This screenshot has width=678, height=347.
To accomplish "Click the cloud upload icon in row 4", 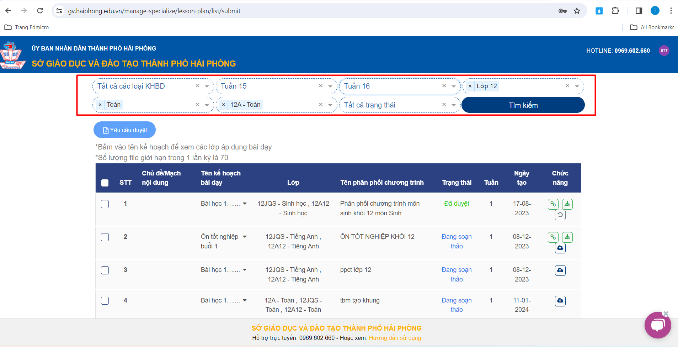I will tap(560, 301).
